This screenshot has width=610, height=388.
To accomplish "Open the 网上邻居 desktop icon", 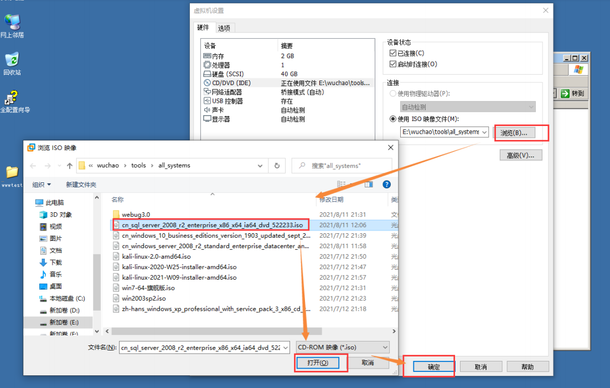I will pyautogui.click(x=12, y=26).
